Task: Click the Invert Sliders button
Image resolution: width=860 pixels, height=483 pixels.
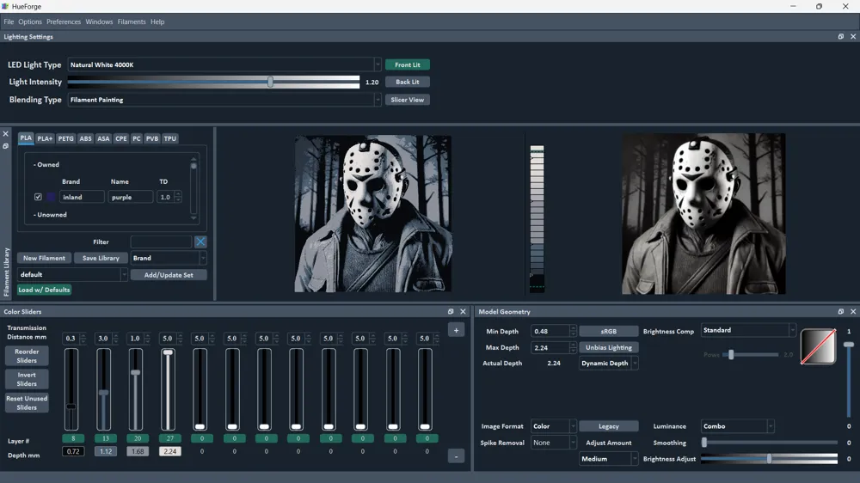Action: [27, 379]
